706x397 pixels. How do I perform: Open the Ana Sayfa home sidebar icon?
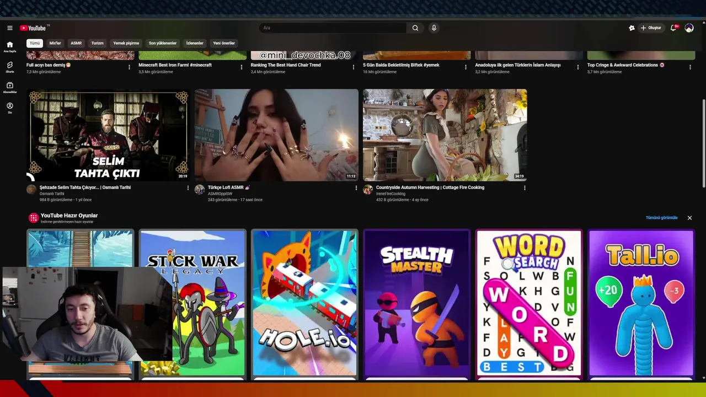click(x=9, y=46)
